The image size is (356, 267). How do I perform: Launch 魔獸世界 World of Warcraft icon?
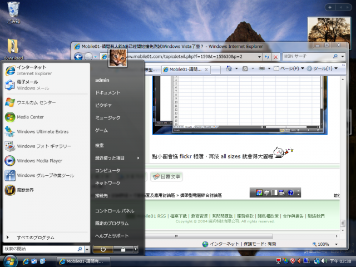pos(10,190)
